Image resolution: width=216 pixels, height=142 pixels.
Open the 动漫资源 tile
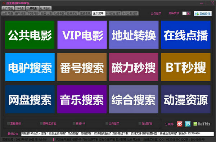point(186,99)
